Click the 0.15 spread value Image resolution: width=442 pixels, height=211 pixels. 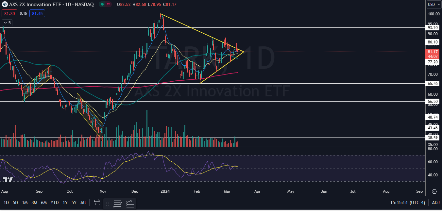click(23, 13)
